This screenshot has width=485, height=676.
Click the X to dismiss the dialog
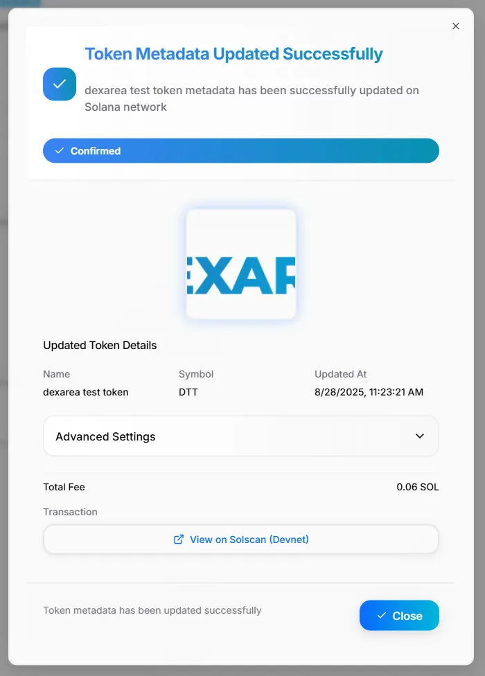point(456,26)
